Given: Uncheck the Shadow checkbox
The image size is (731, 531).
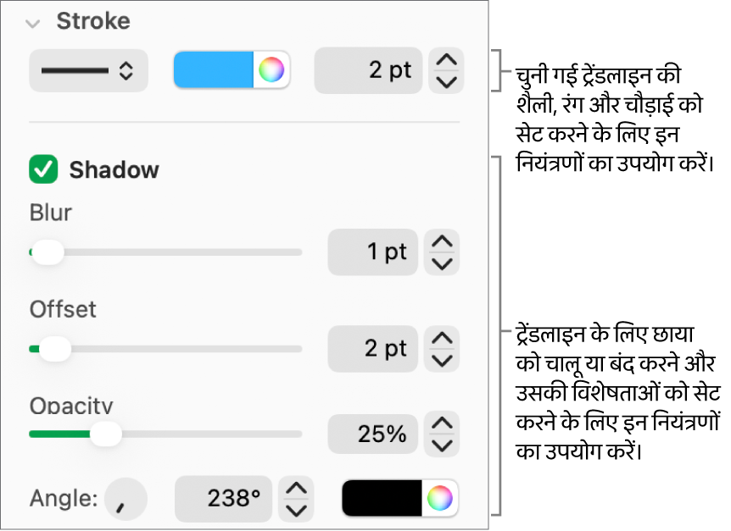Looking at the screenshot, I should point(43,169).
